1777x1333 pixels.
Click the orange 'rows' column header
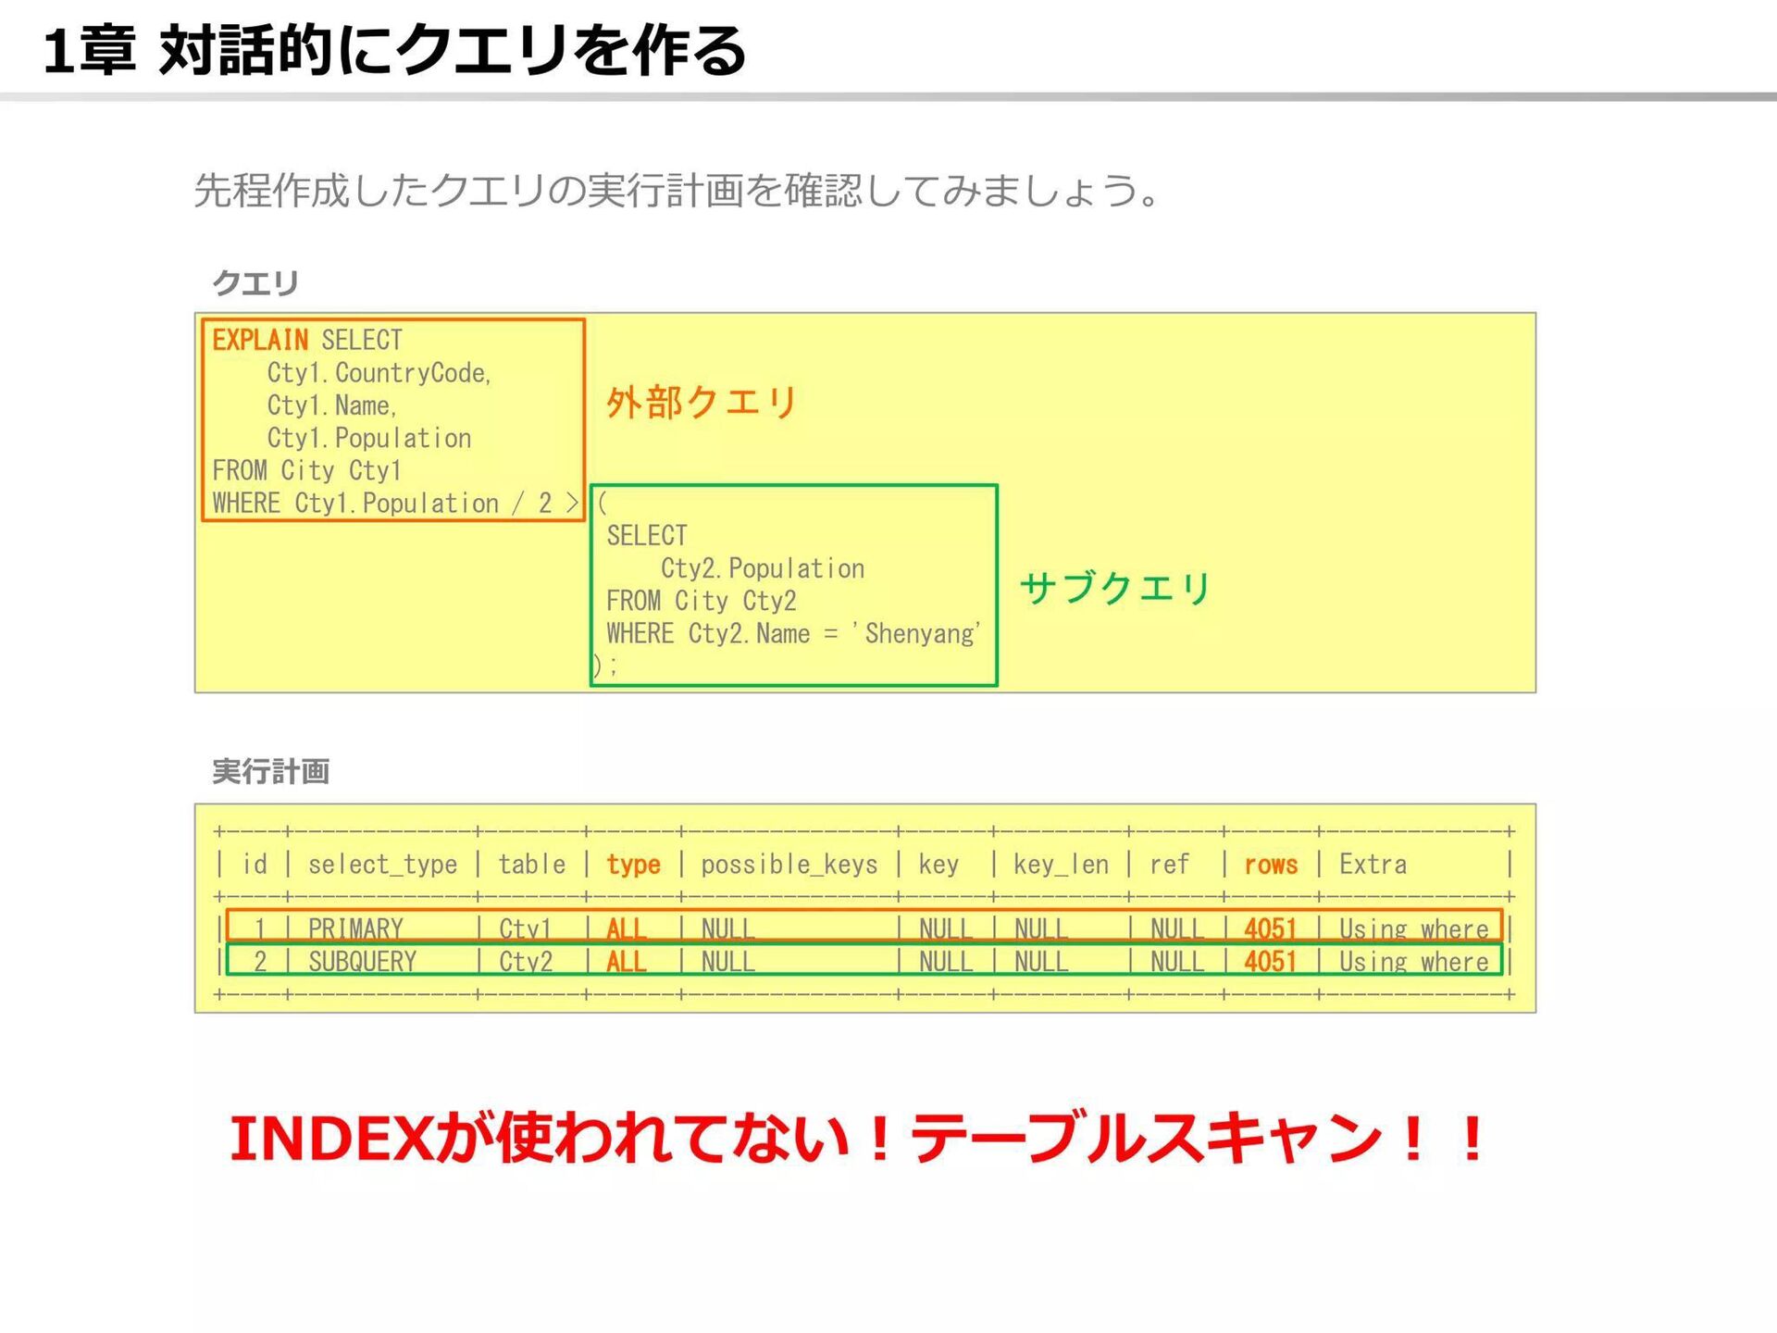[1270, 865]
